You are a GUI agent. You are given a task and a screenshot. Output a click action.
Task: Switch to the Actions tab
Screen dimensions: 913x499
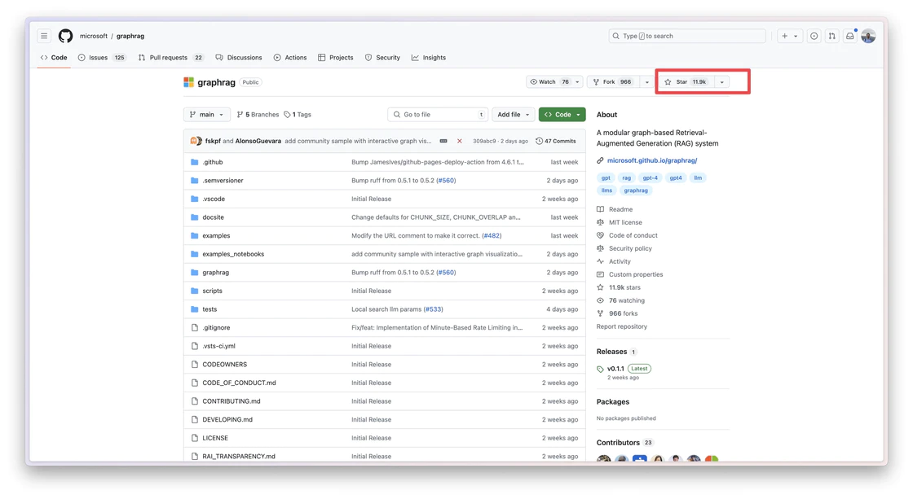tap(290, 58)
